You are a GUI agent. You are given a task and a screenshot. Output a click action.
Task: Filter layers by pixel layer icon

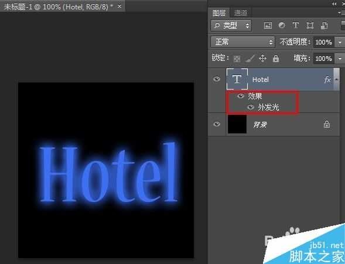(268, 26)
